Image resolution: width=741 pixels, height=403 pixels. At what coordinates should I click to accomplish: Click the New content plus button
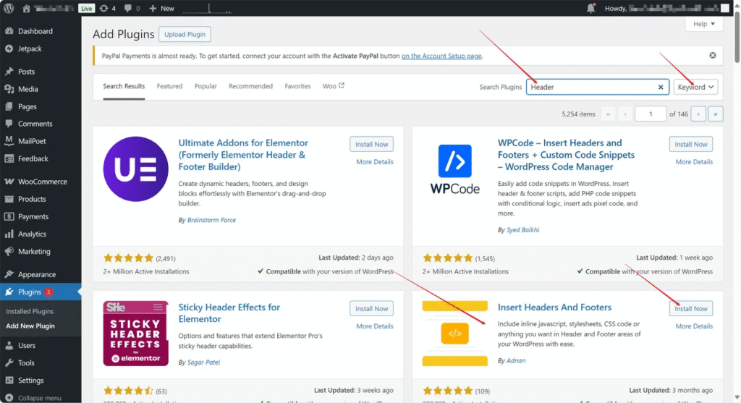[x=161, y=9]
